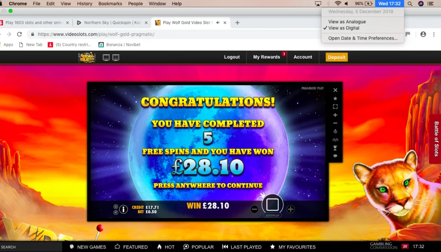Open Hot games category

(x=166, y=247)
